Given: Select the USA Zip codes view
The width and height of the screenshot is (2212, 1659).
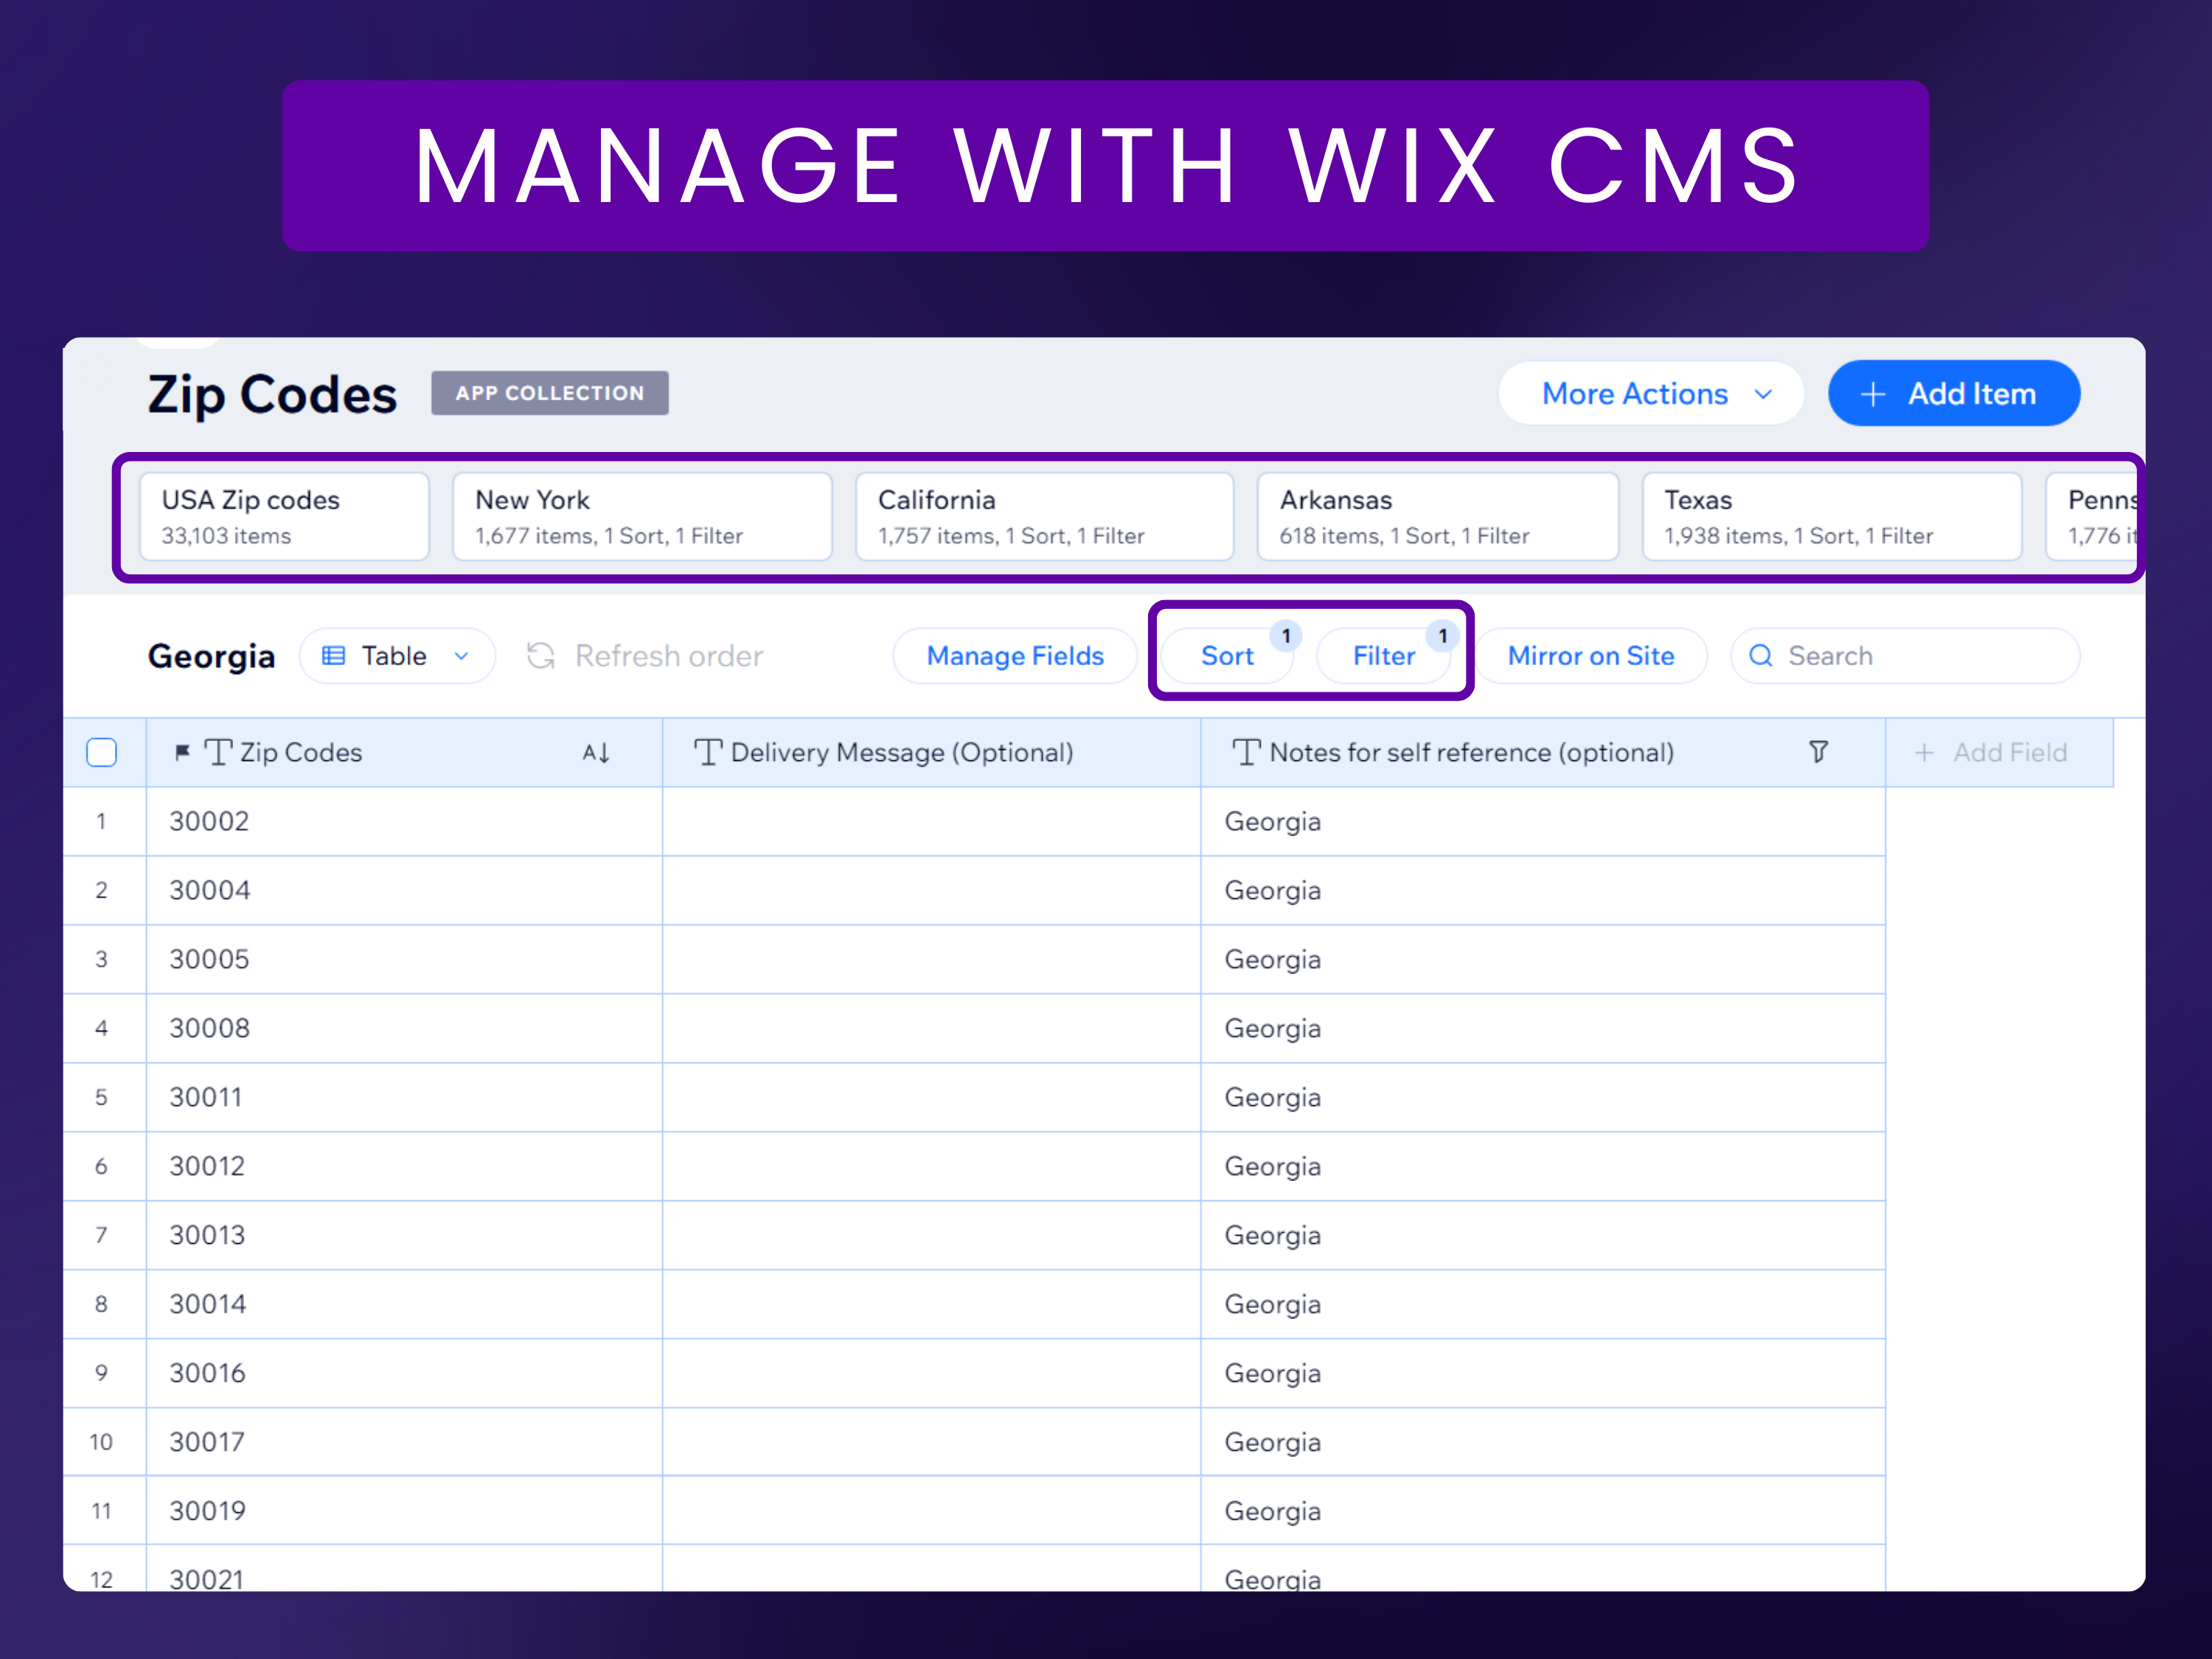Looking at the screenshot, I should tap(284, 517).
